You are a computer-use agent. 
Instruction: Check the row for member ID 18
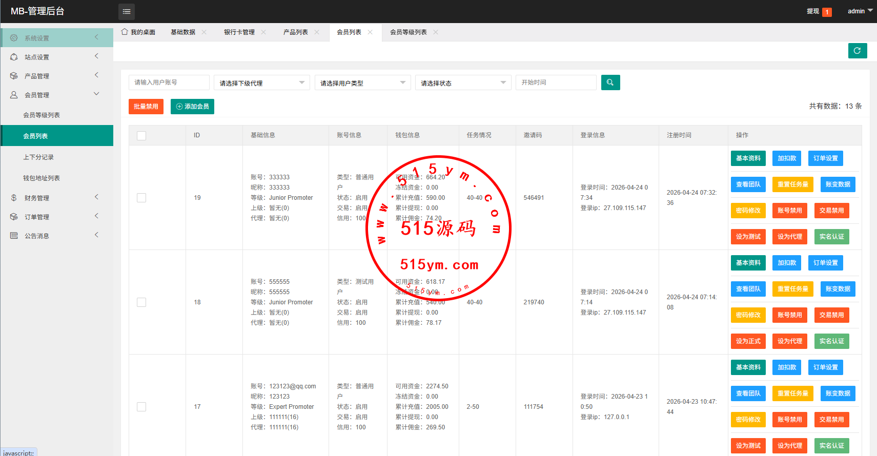[141, 302]
